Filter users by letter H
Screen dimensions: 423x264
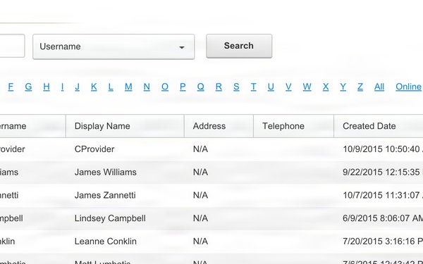click(x=47, y=87)
